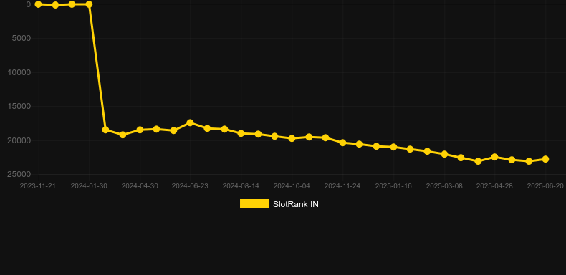
Task: Click the 2024-04-30 x-axis date label
Action: 140,186
